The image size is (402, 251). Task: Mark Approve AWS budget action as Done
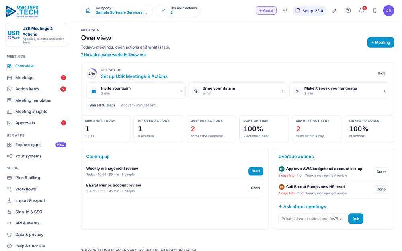click(381, 172)
